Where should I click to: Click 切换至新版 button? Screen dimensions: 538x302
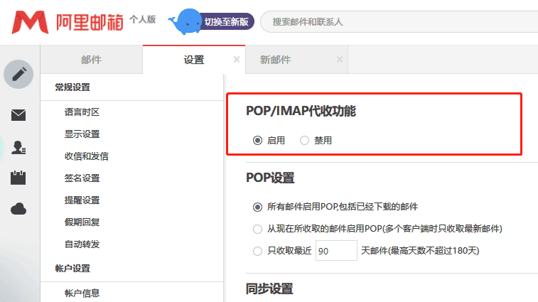pyautogui.click(x=226, y=22)
